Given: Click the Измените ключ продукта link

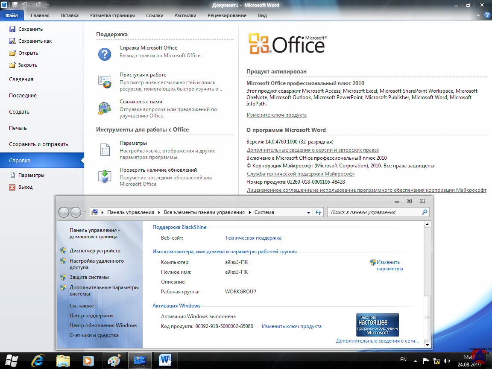Looking at the screenshot, I should pos(276,115).
